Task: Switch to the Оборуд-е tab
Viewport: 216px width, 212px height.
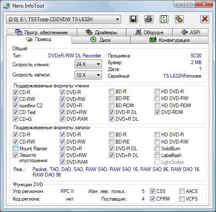Action: tap(149, 32)
